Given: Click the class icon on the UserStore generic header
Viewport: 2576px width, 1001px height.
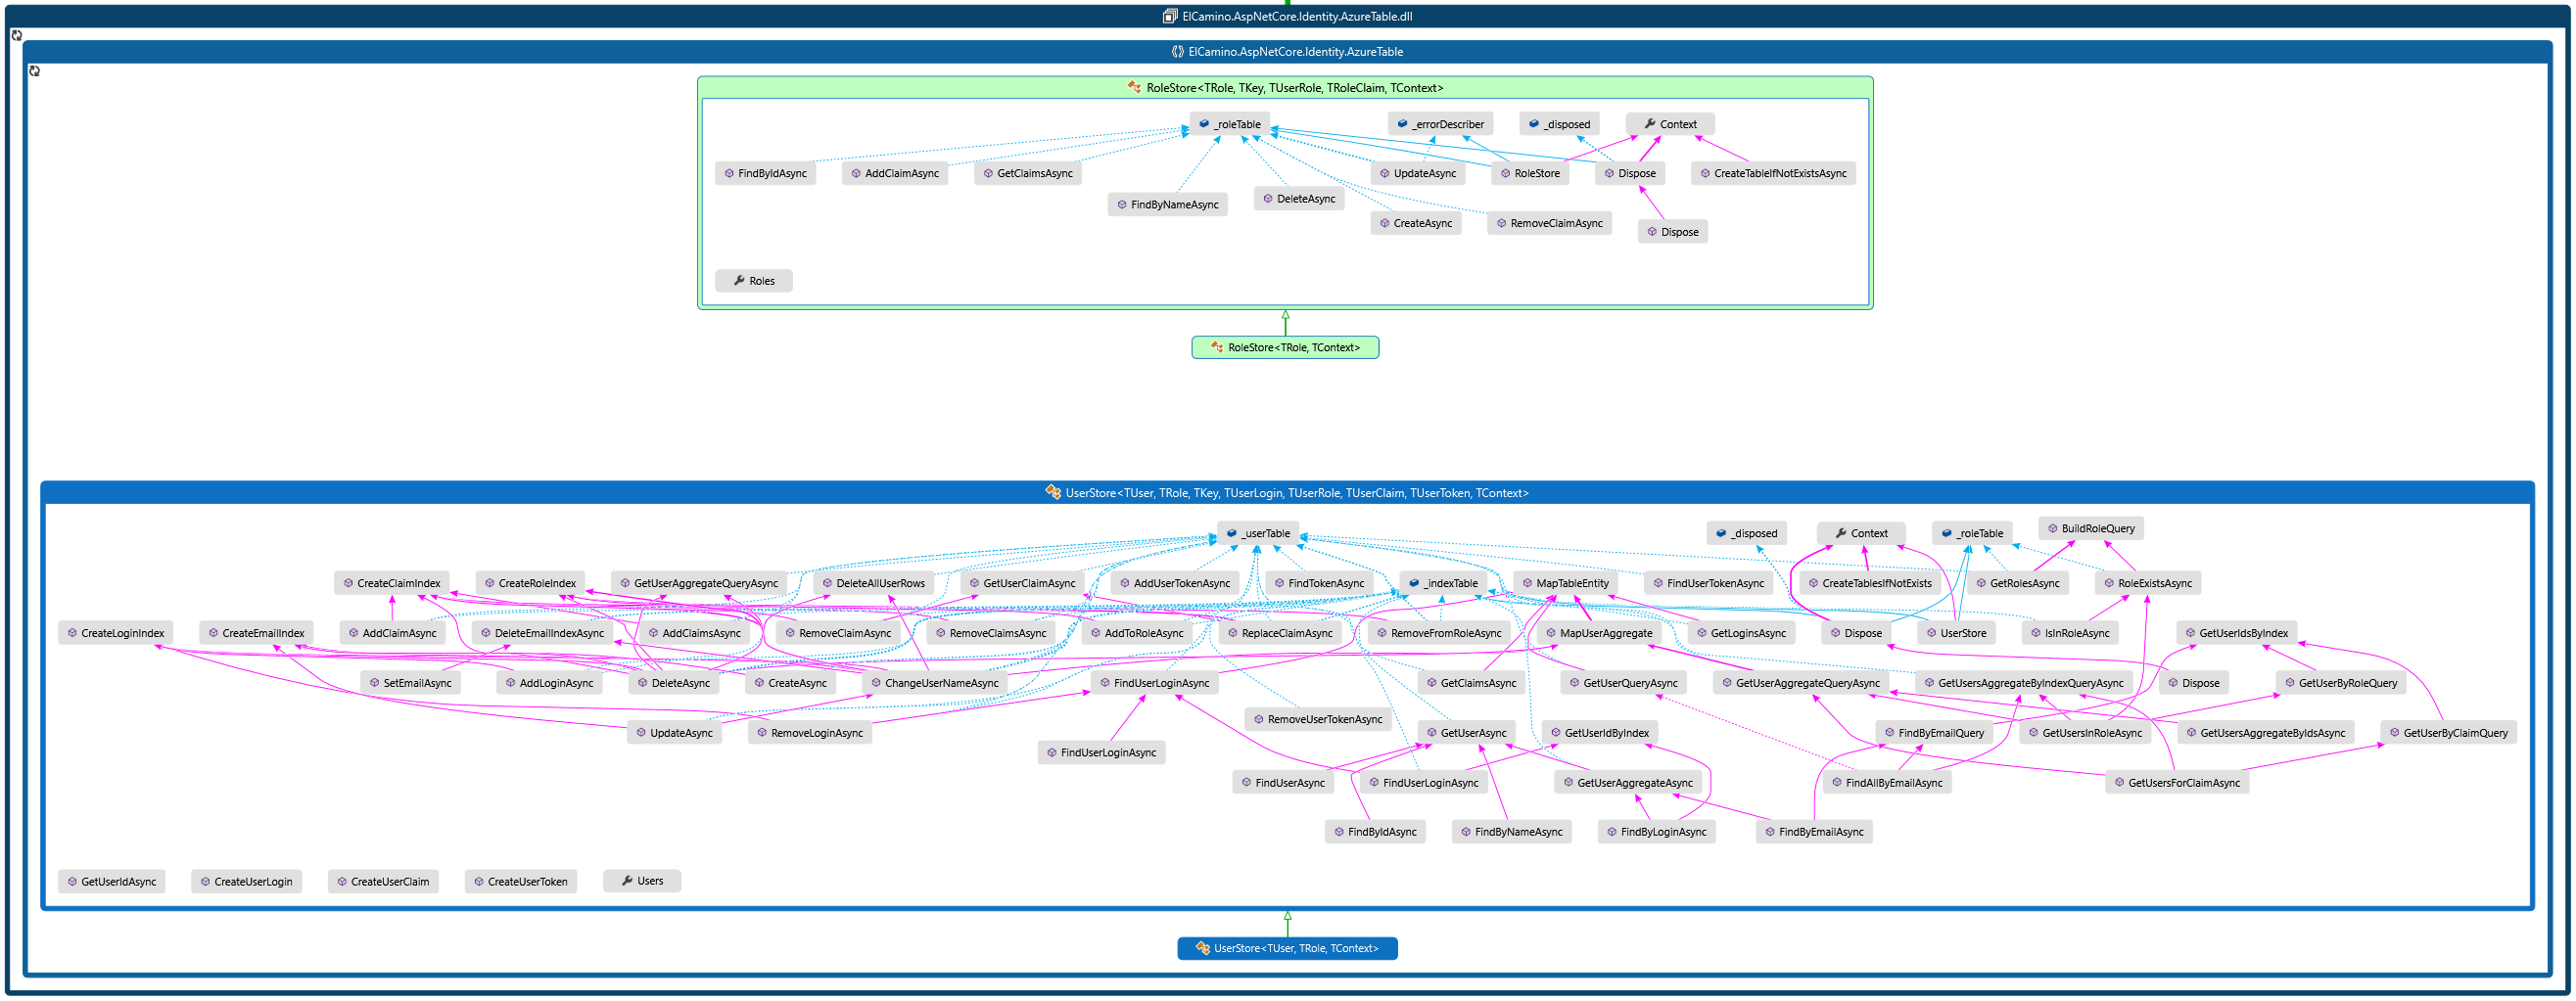Looking at the screenshot, I should (x=1053, y=492).
